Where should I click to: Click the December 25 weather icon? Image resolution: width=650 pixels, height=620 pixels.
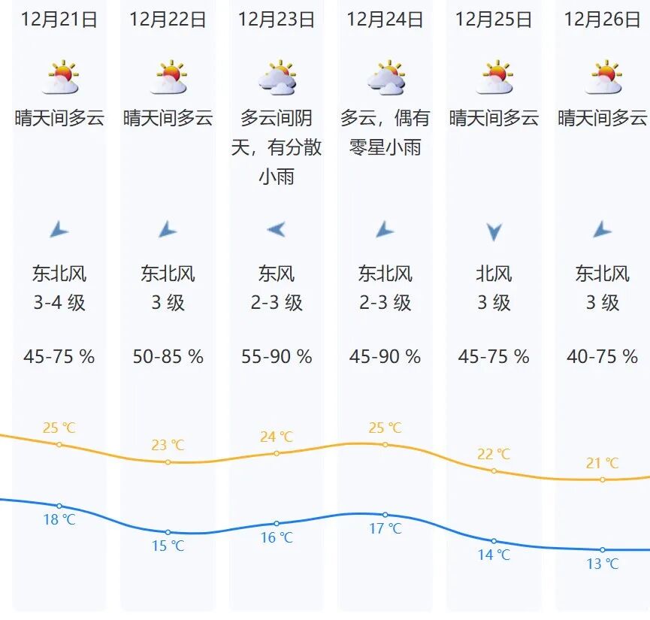494,77
